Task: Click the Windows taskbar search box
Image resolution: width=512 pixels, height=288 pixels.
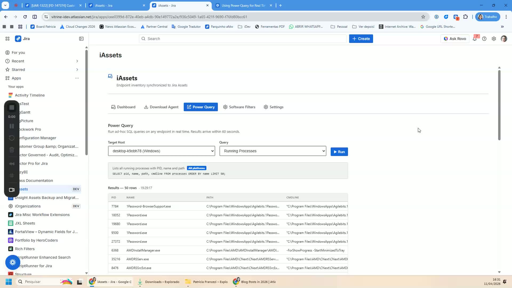Action: click(44, 282)
